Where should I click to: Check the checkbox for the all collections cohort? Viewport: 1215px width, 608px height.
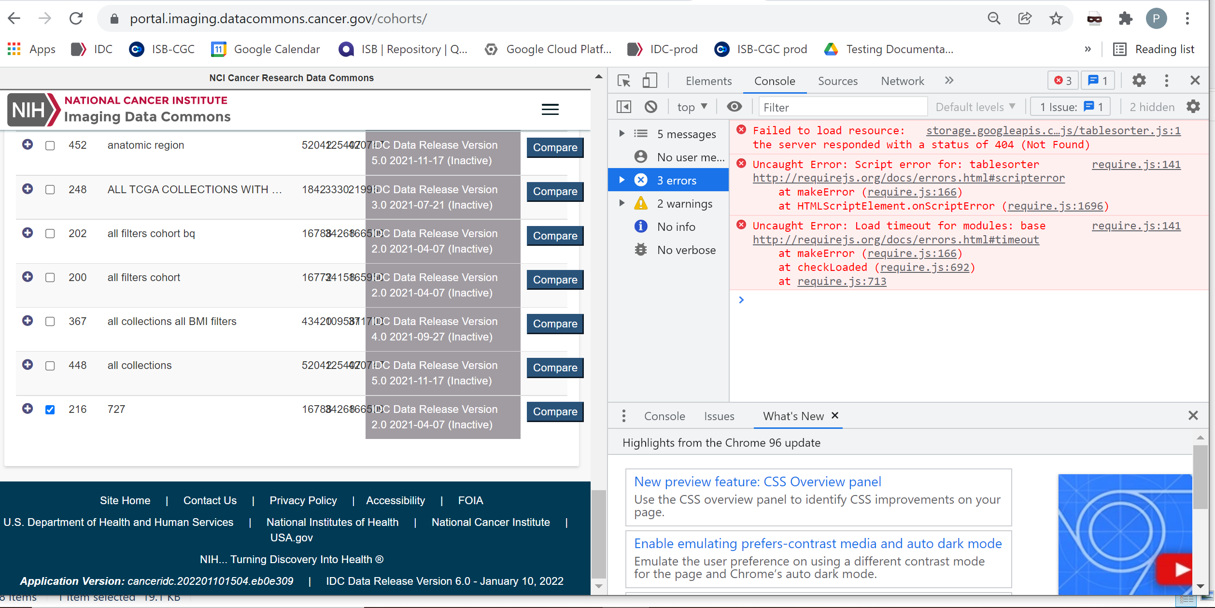[50, 366]
